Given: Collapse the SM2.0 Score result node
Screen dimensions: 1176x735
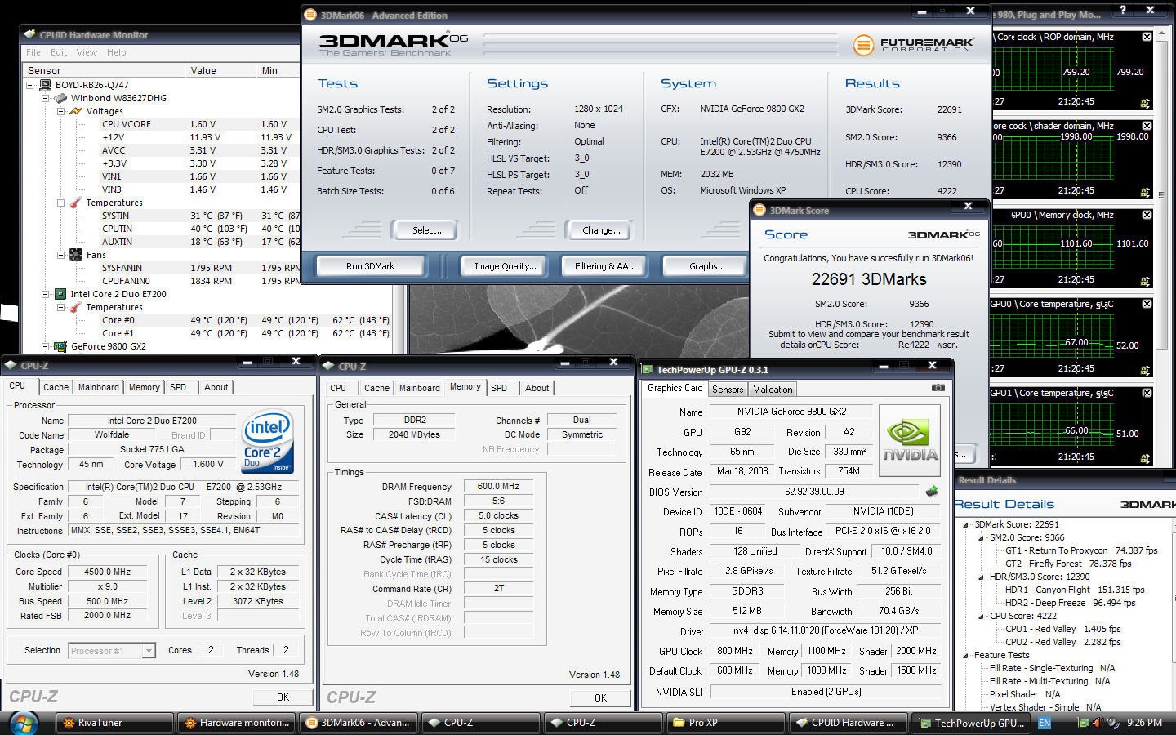Looking at the screenshot, I should pyautogui.click(x=981, y=537).
